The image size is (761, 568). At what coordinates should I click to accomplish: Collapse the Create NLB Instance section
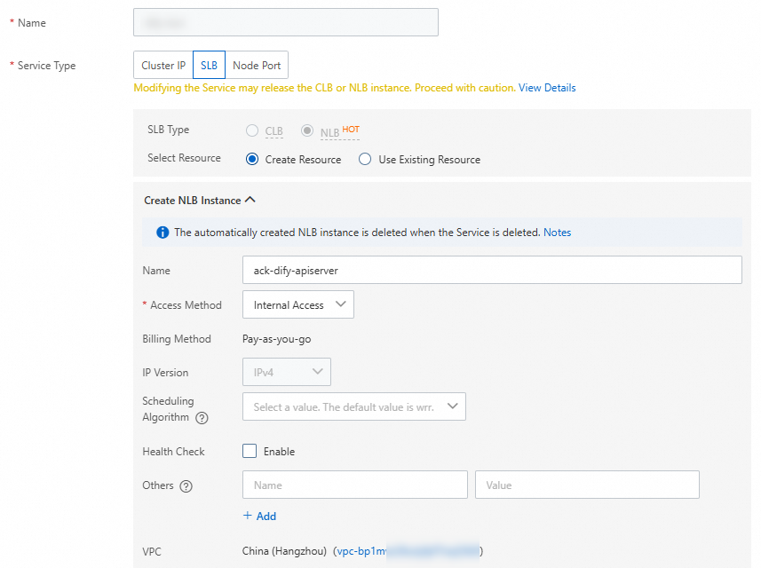[x=250, y=201]
